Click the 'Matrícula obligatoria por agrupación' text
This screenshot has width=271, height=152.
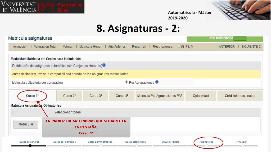pos(37,83)
